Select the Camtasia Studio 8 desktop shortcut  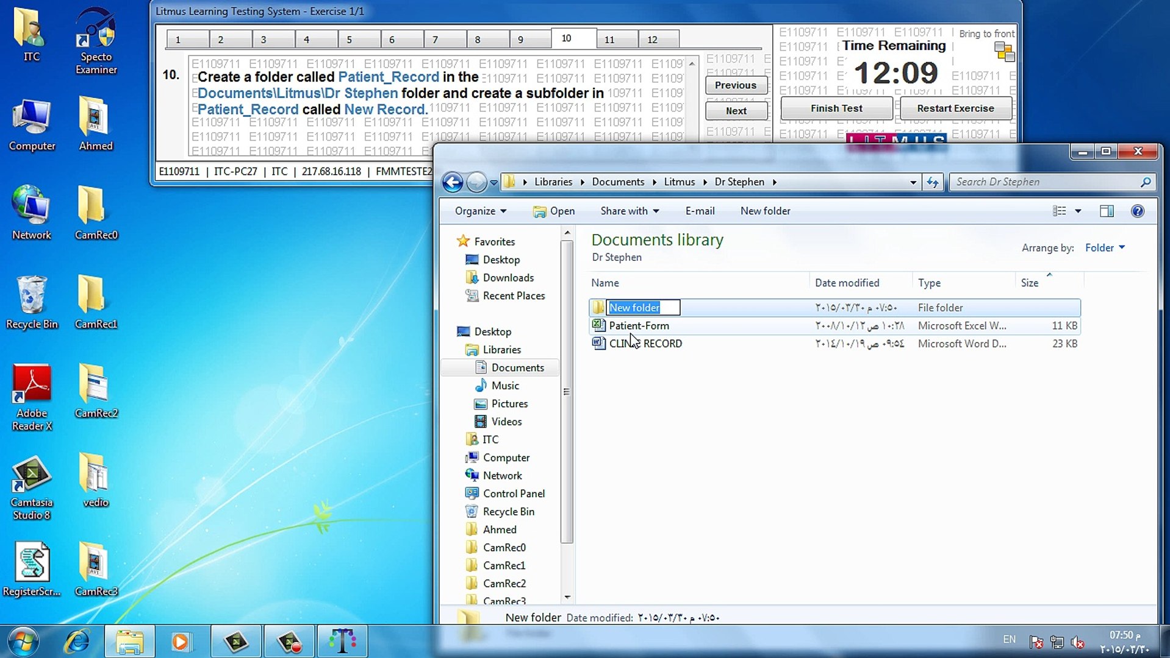click(32, 487)
